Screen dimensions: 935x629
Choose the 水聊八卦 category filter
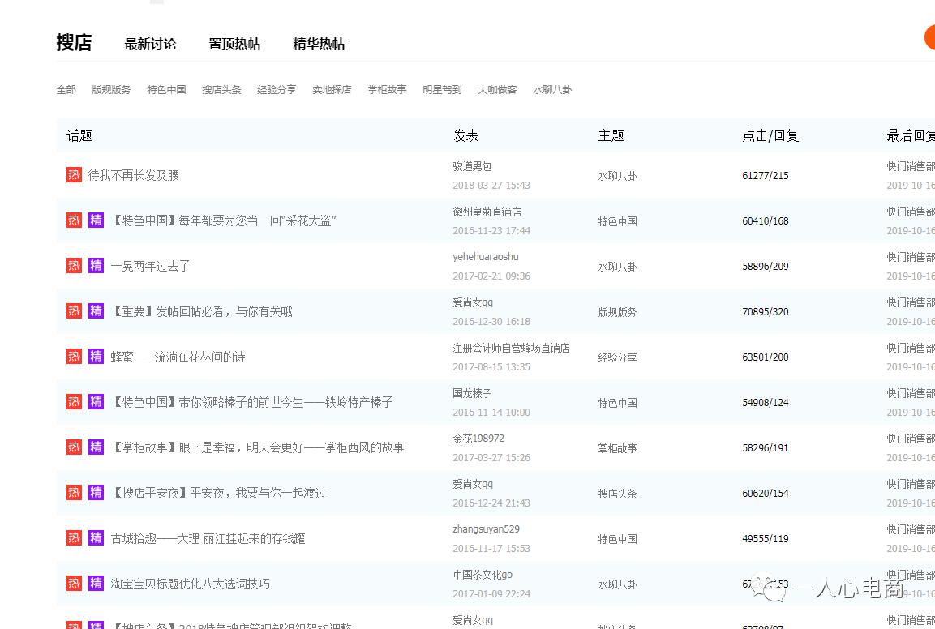[552, 90]
